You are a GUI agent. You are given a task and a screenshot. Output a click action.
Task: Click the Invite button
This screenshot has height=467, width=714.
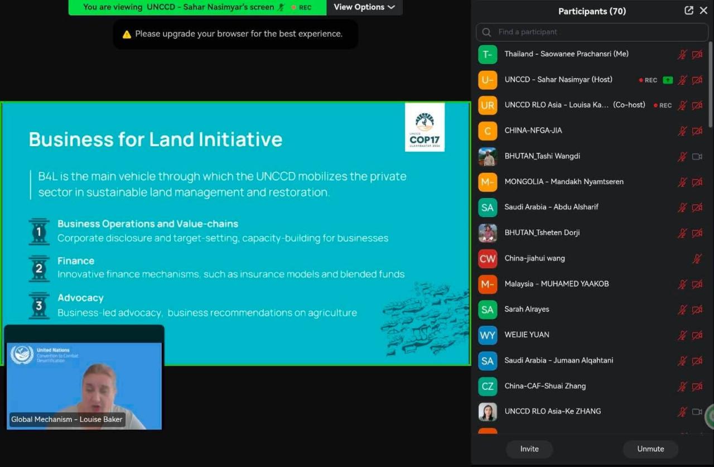pyautogui.click(x=529, y=449)
